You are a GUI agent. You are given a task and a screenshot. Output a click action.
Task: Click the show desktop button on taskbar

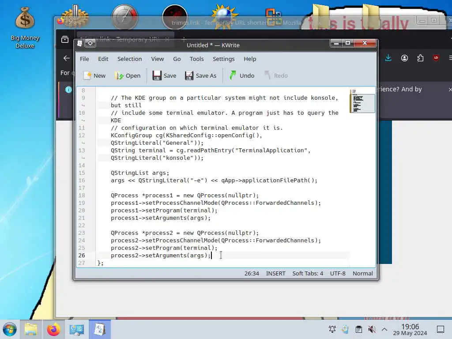tap(441, 329)
